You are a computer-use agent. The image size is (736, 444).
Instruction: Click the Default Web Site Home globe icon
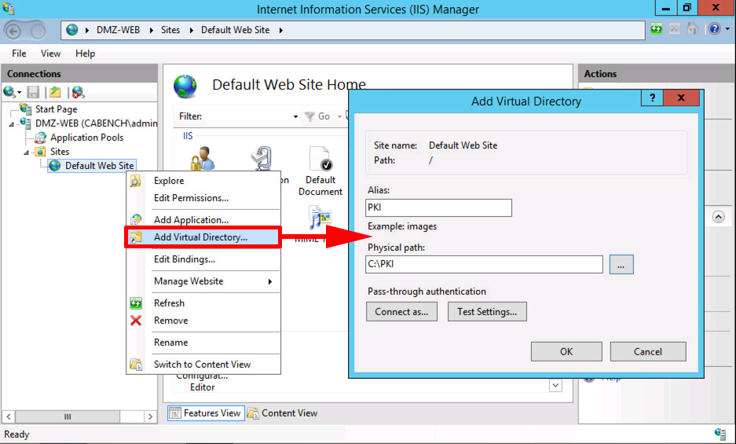(185, 86)
